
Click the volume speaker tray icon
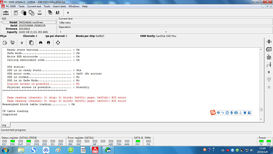coord(252,150)
